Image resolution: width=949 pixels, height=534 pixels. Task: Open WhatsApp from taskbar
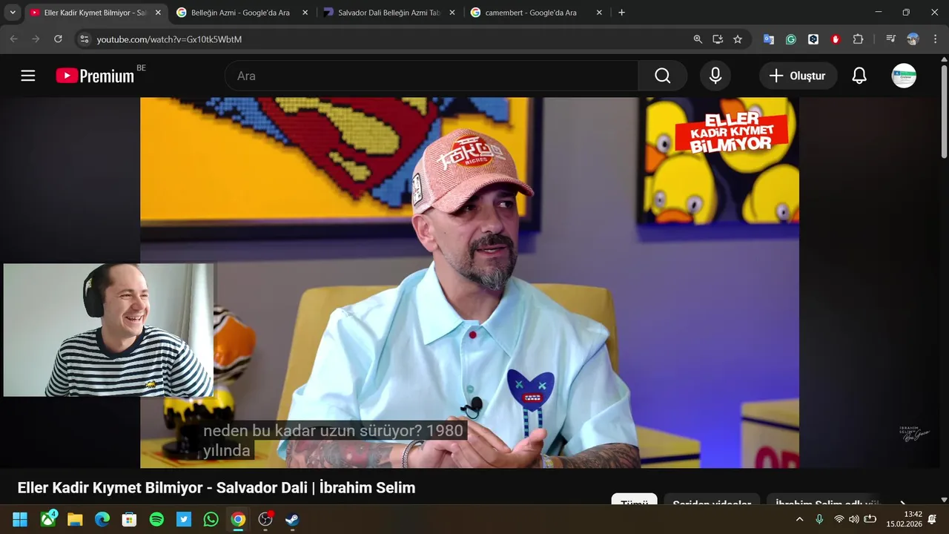211,519
